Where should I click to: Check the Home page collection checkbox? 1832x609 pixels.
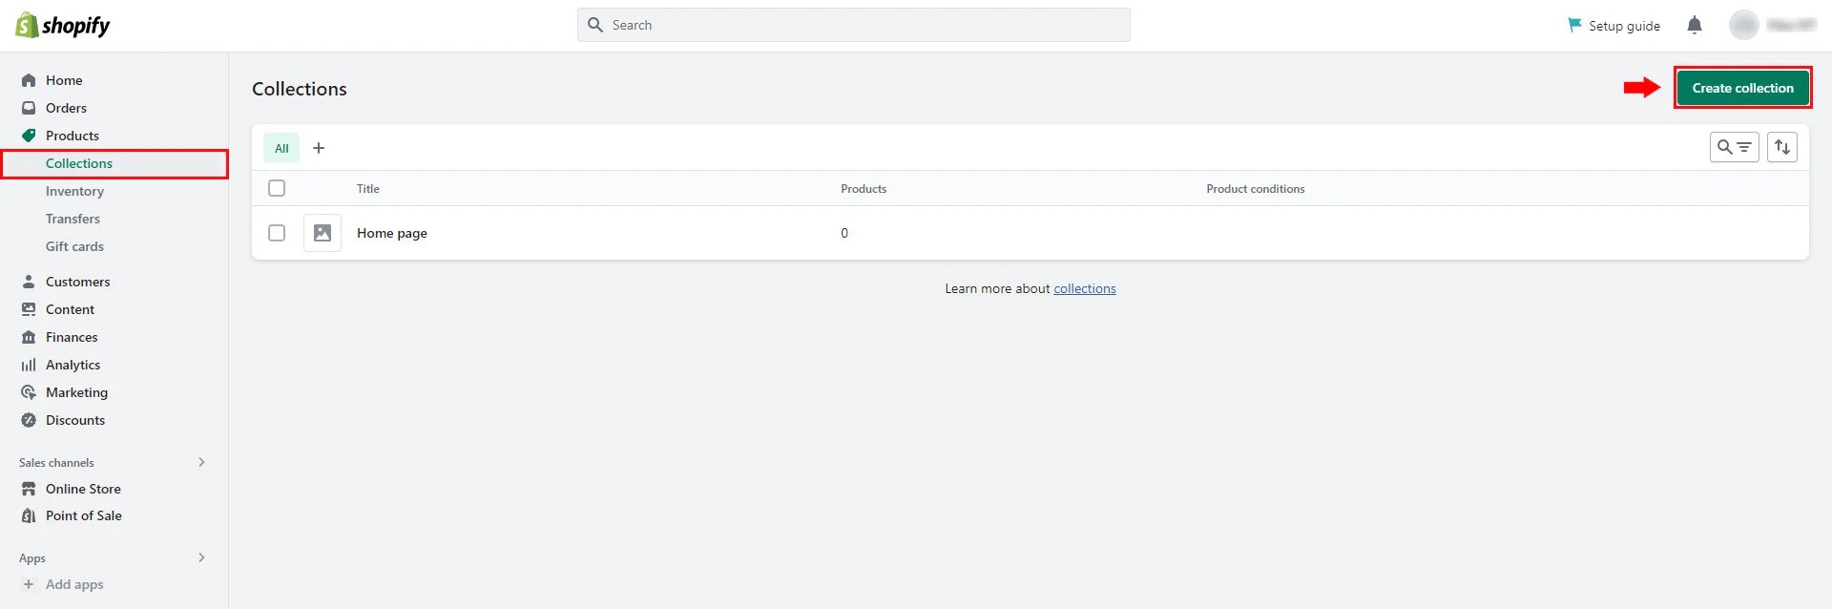(x=277, y=233)
